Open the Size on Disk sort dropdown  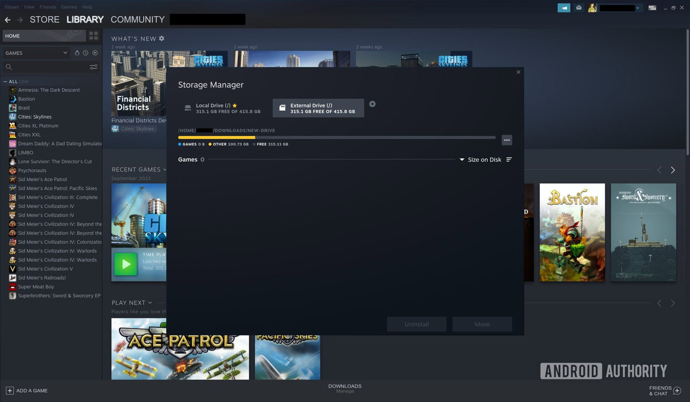(x=481, y=160)
